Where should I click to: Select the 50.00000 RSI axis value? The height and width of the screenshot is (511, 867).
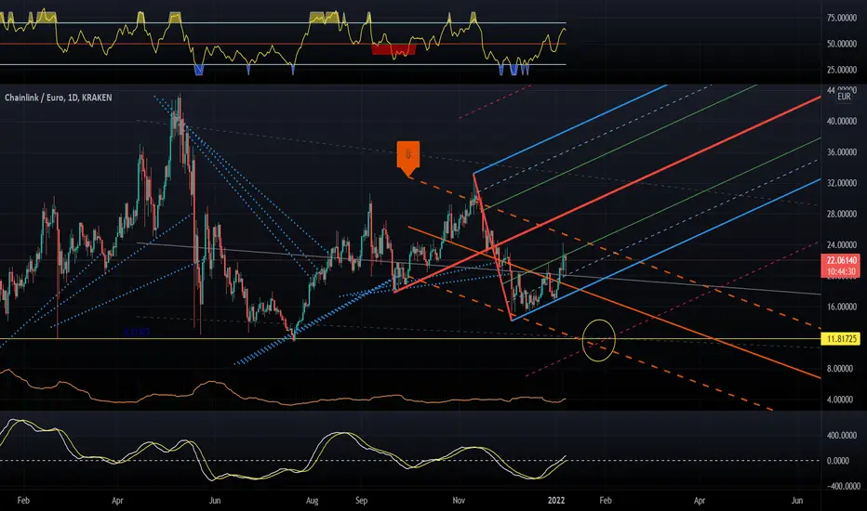click(x=842, y=44)
